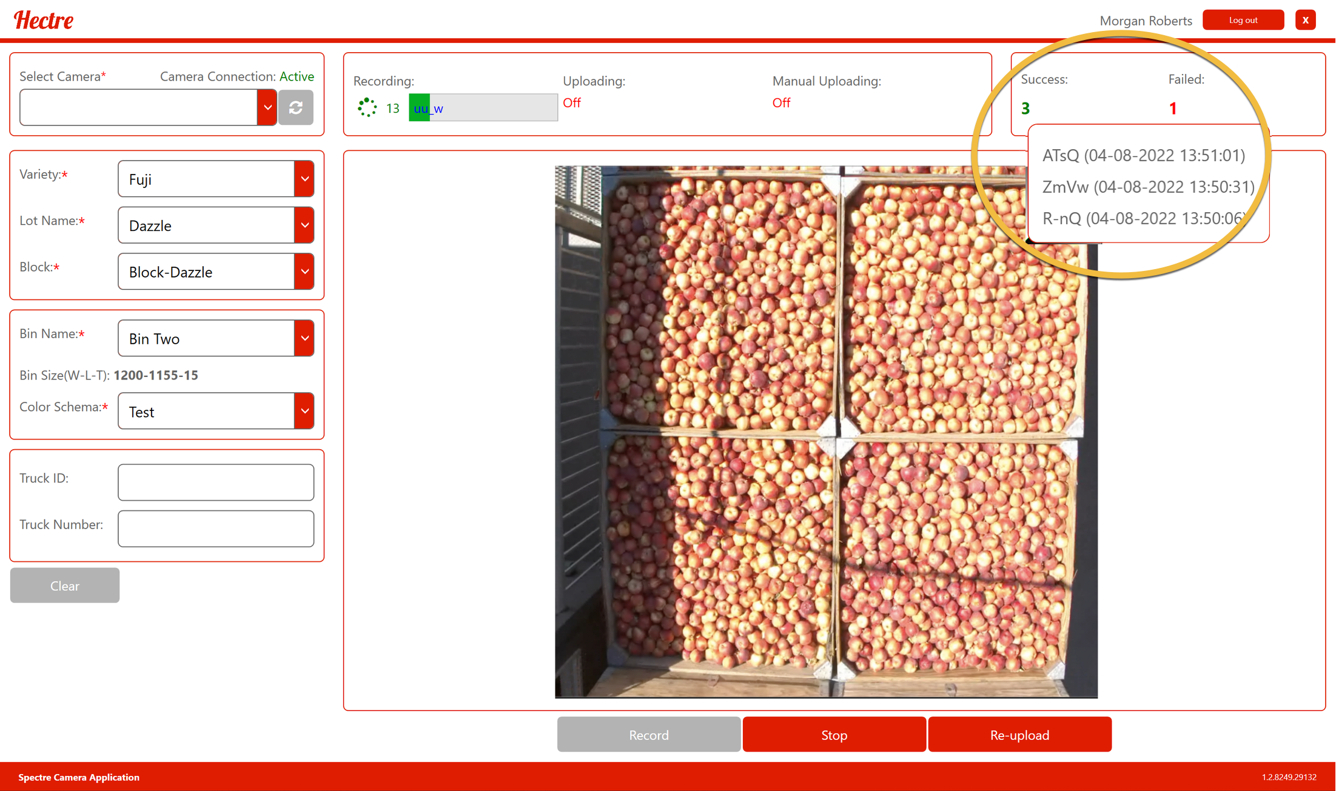Screen dimensions: 1336x791
Task: Click the recording spinner icon
Action: click(367, 108)
